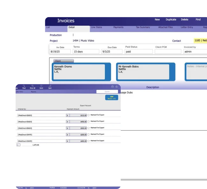The height and width of the screenshot is (189, 207).
Task: Click the Entered by field on $200.00 row
Action: point(42,134)
